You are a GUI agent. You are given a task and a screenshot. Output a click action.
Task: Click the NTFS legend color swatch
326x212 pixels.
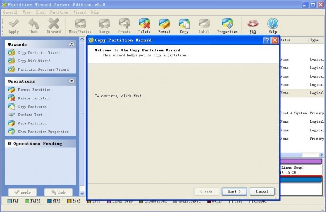pyautogui.click(x=49, y=201)
